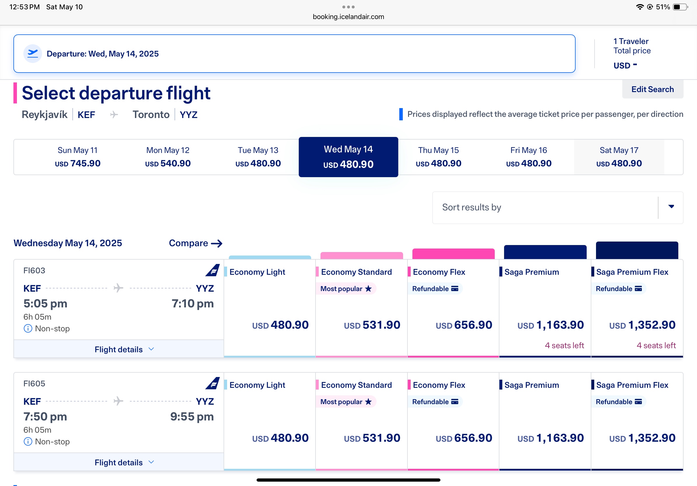Select the Thu May 15 date tab
This screenshot has width=697, height=486.
click(438, 157)
